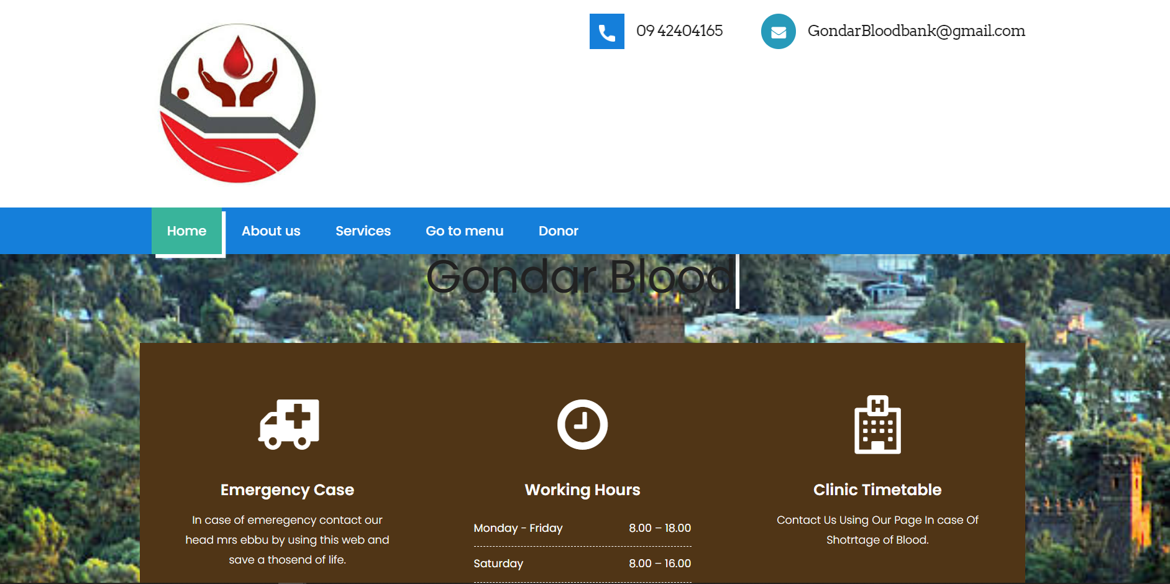Click the Working Hours heading
This screenshot has width=1170, height=584.
582,490
